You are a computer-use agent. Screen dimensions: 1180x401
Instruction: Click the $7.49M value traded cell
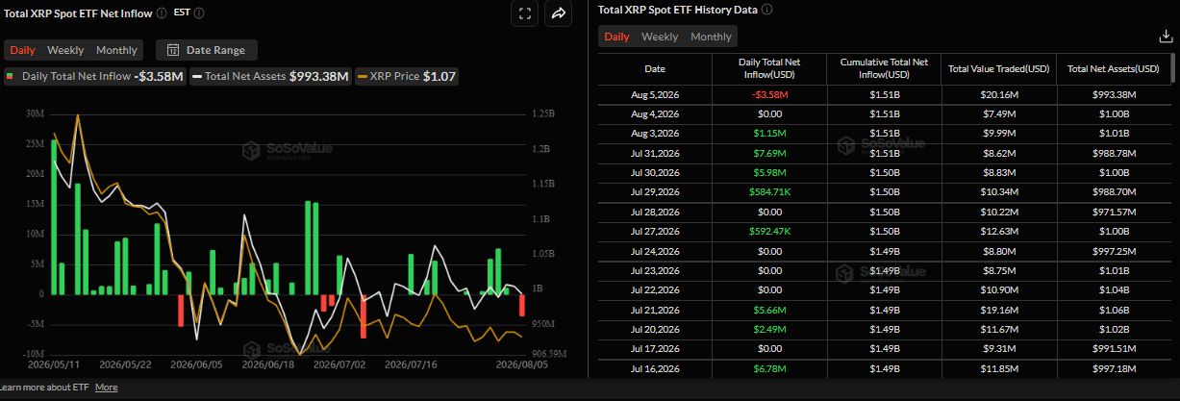[x=998, y=114]
